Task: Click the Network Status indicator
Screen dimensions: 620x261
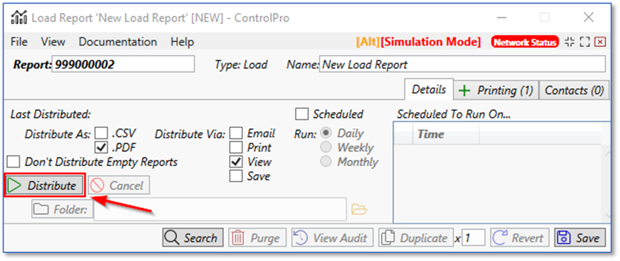Action: point(524,42)
